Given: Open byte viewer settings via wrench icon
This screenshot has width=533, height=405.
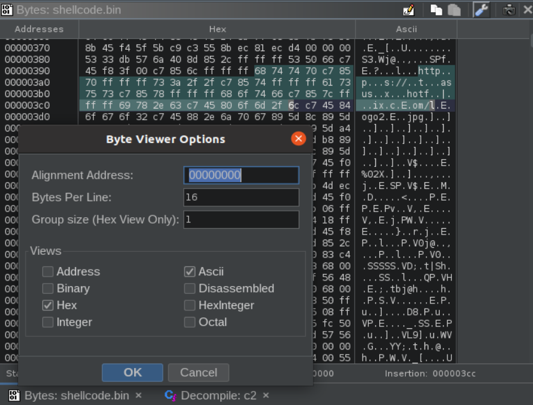Looking at the screenshot, I should (x=481, y=10).
